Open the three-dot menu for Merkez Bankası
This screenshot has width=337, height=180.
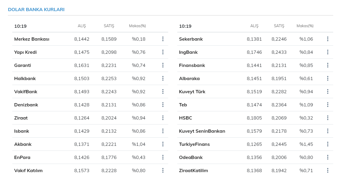[x=163, y=39]
